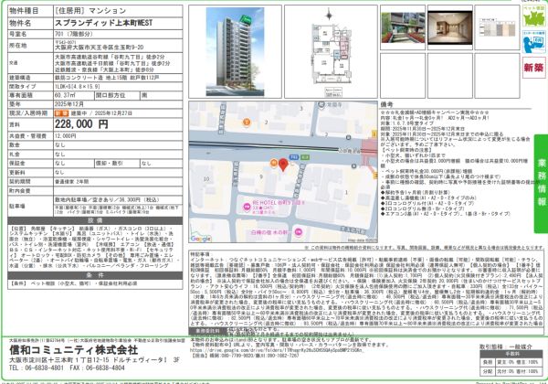Screen dimensions: 548x384
Task: Click the address 大阪府大阪市天王寺区生玉町9-20
Action: point(99,48)
